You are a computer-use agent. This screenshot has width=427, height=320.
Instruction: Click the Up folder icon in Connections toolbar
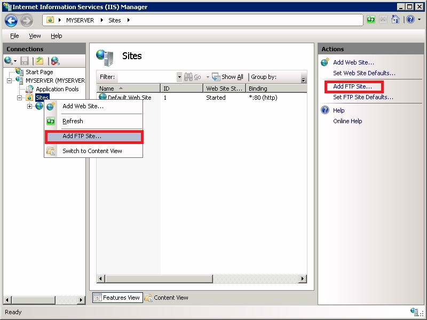tap(39, 61)
